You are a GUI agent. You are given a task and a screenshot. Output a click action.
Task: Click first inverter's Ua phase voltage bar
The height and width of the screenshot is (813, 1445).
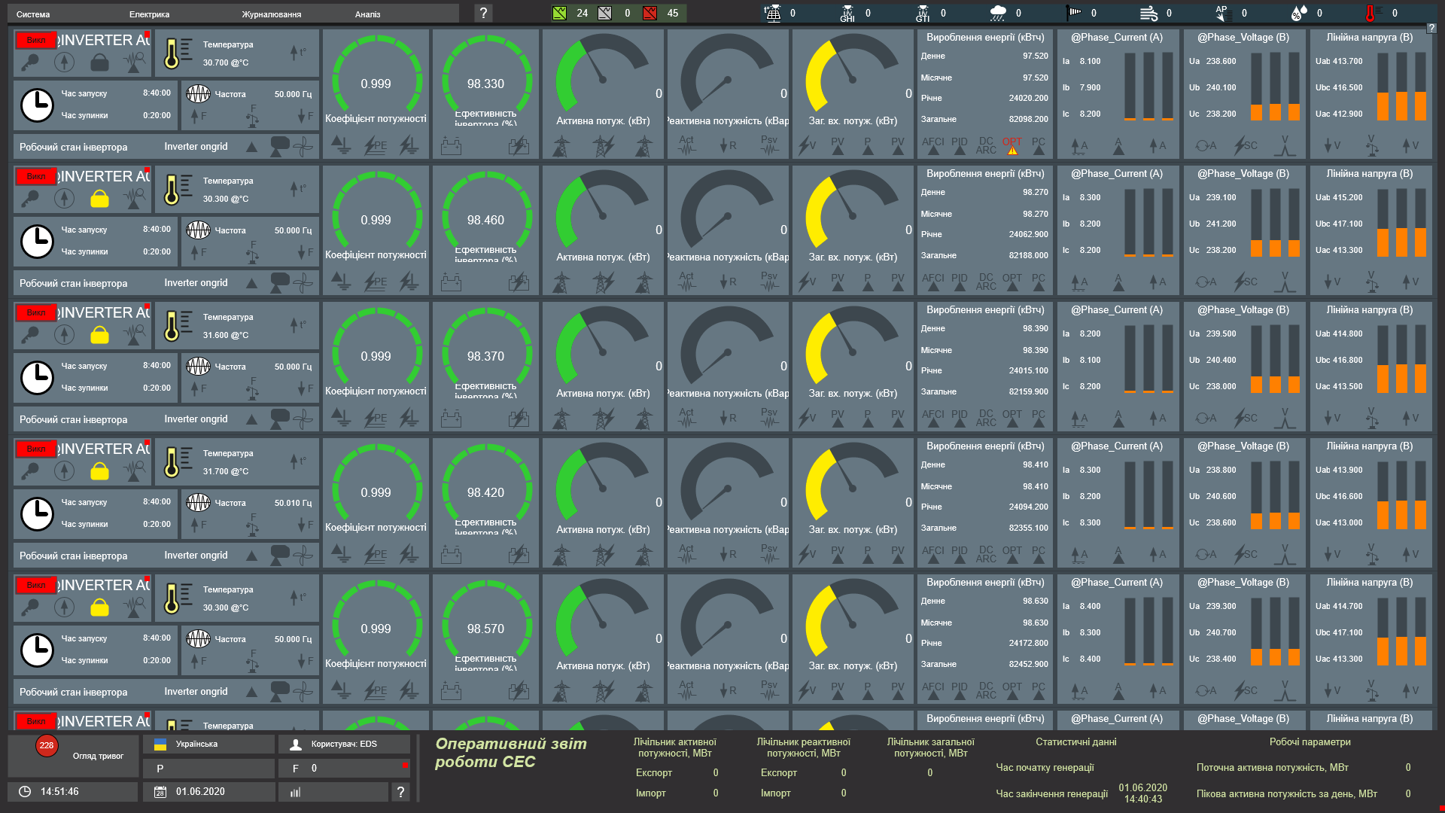coord(1256,87)
